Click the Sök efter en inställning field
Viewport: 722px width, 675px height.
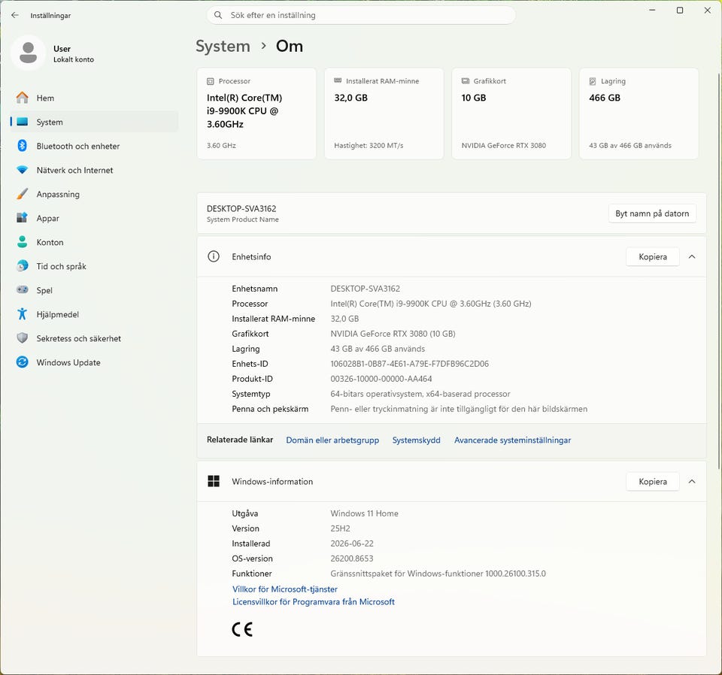(361, 15)
